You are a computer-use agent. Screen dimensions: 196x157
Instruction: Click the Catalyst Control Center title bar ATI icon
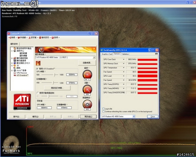click(9, 33)
